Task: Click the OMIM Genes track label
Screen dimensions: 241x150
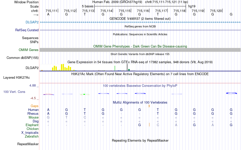Action: tap(28, 50)
